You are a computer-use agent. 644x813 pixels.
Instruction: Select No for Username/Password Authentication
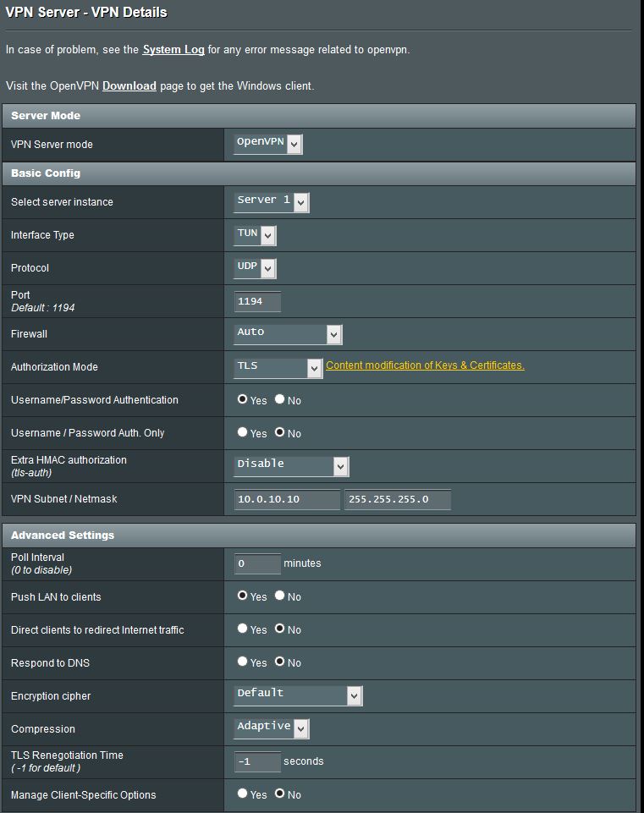pyautogui.click(x=280, y=400)
